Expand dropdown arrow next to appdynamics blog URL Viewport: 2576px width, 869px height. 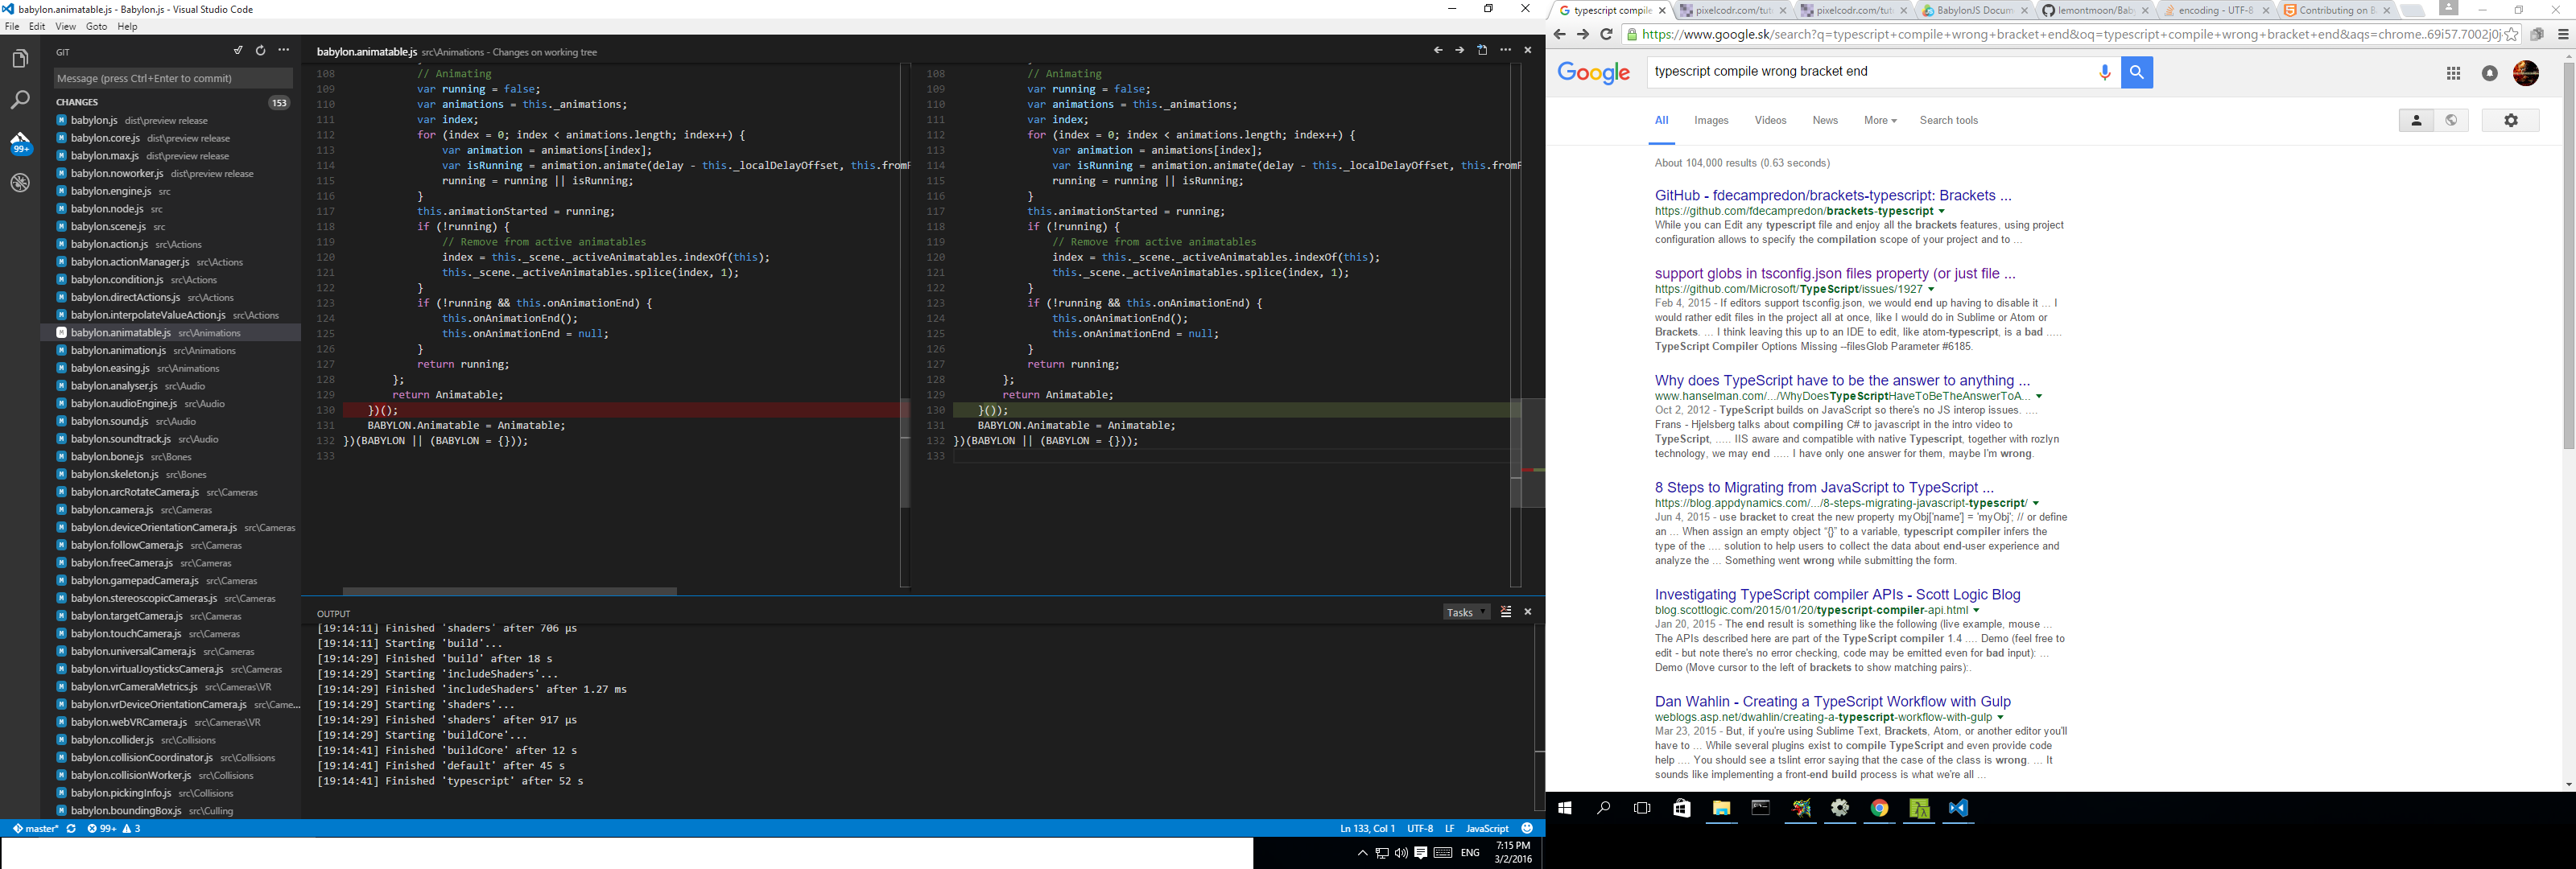tap(2036, 504)
